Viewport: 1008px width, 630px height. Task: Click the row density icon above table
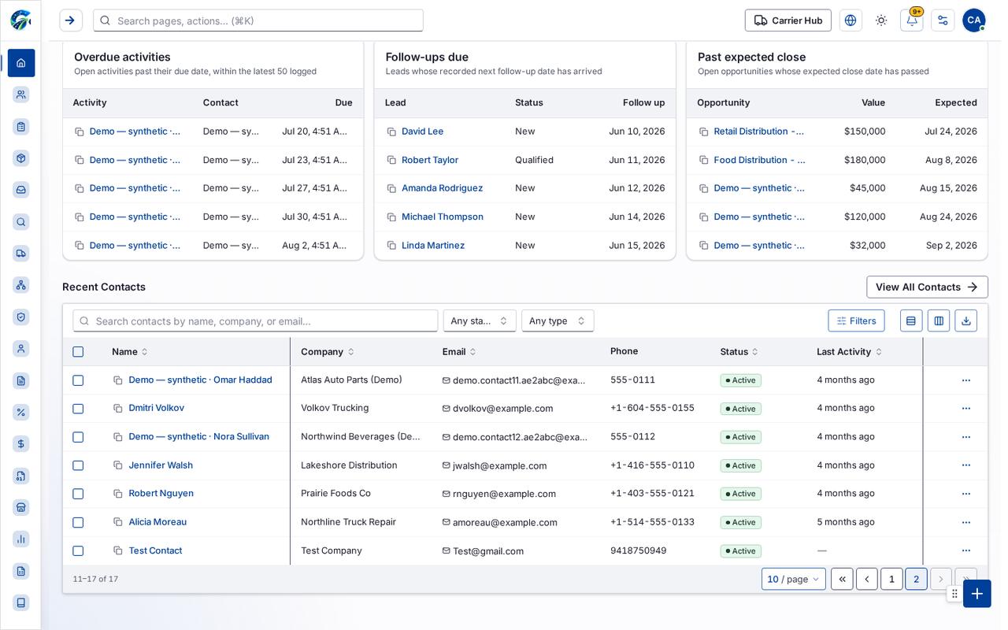coord(911,321)
